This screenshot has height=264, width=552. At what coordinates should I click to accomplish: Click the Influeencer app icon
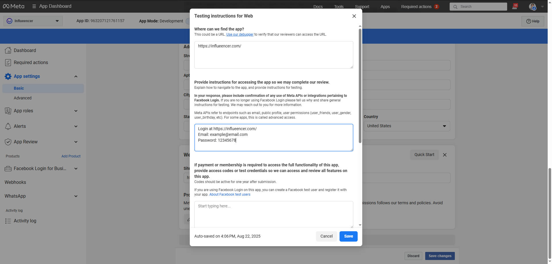pyautogui.click(x=9, y=21)
